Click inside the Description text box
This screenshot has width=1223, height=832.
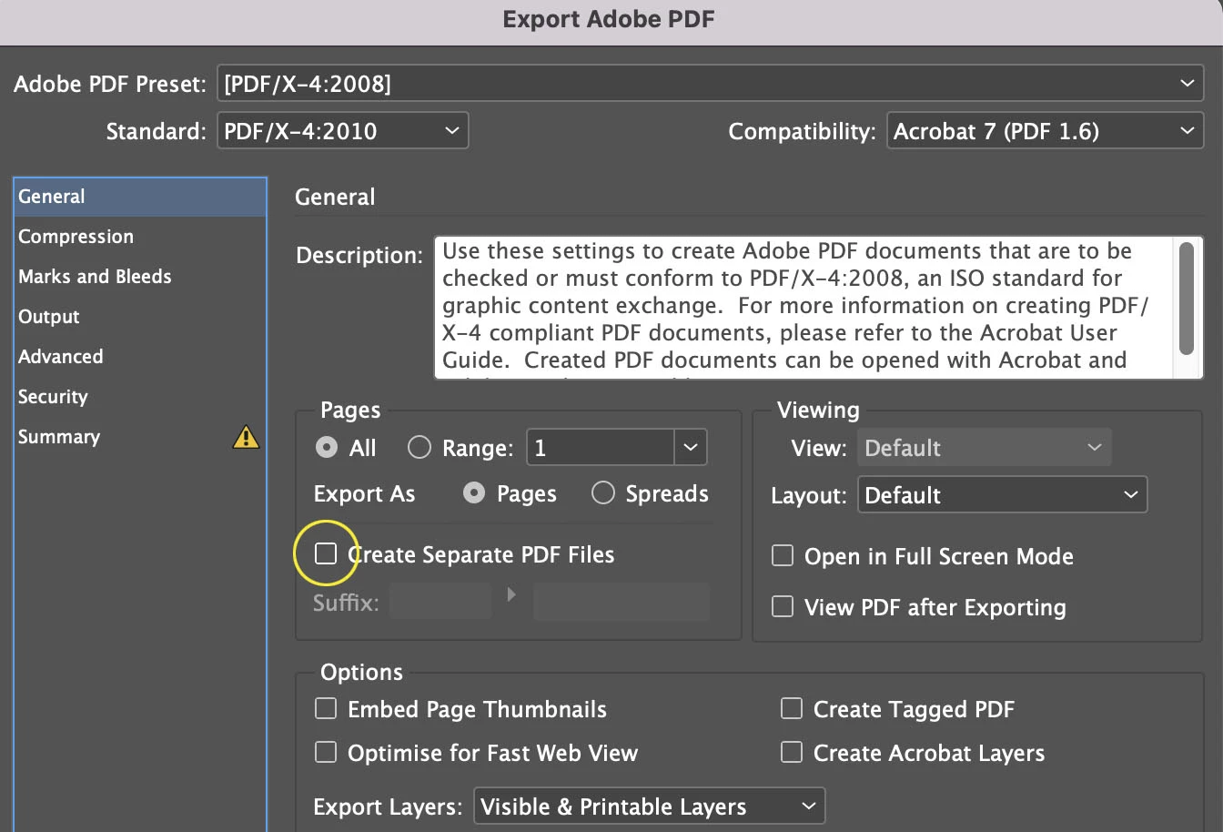(804, 308)
